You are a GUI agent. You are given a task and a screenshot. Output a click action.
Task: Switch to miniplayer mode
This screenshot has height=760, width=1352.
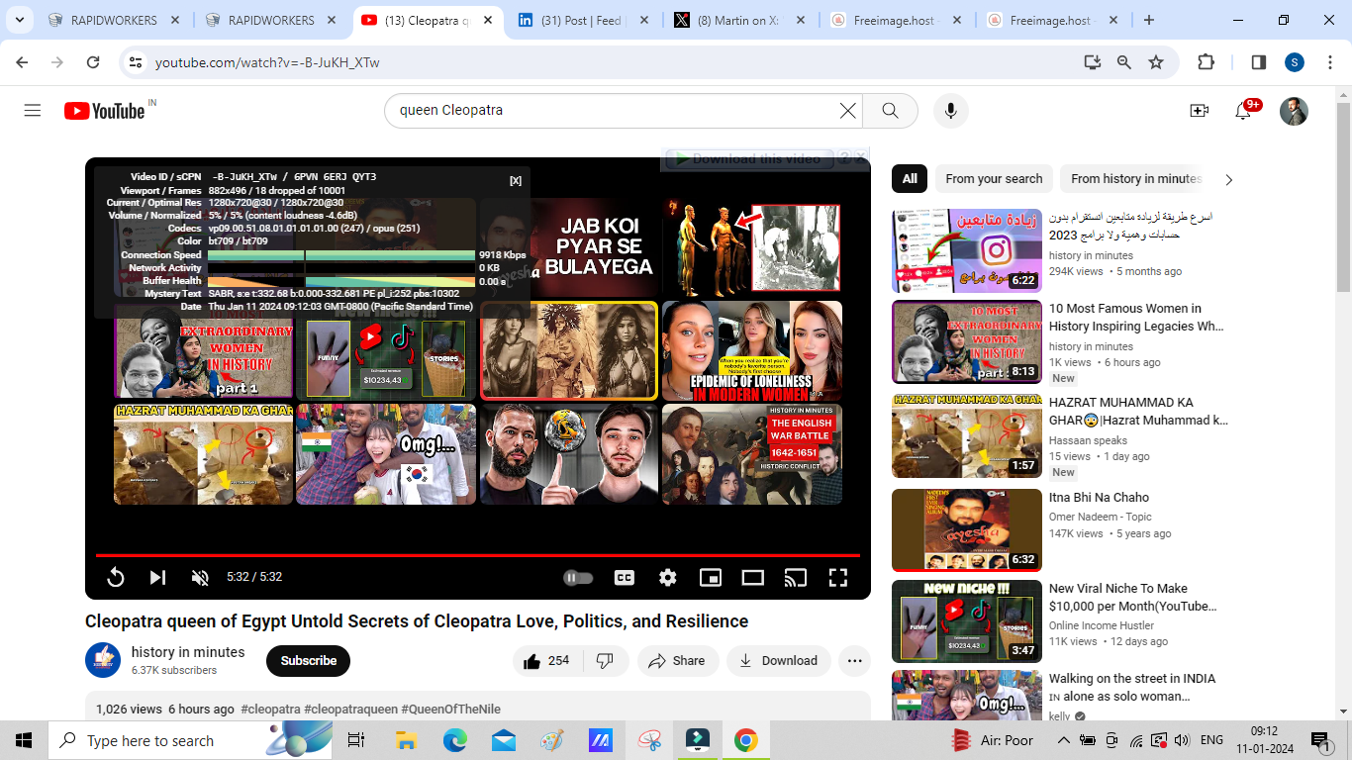point(711,577)
